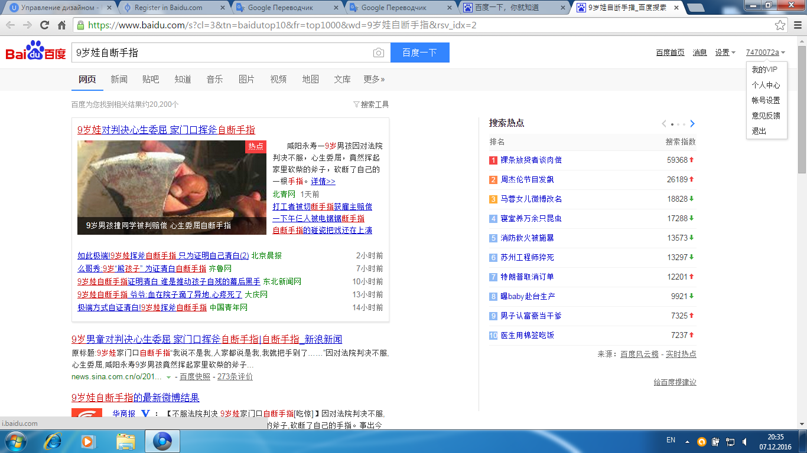Click volume icon in system tray
This screenshot has height=453, width=807.
coord(746,441)
